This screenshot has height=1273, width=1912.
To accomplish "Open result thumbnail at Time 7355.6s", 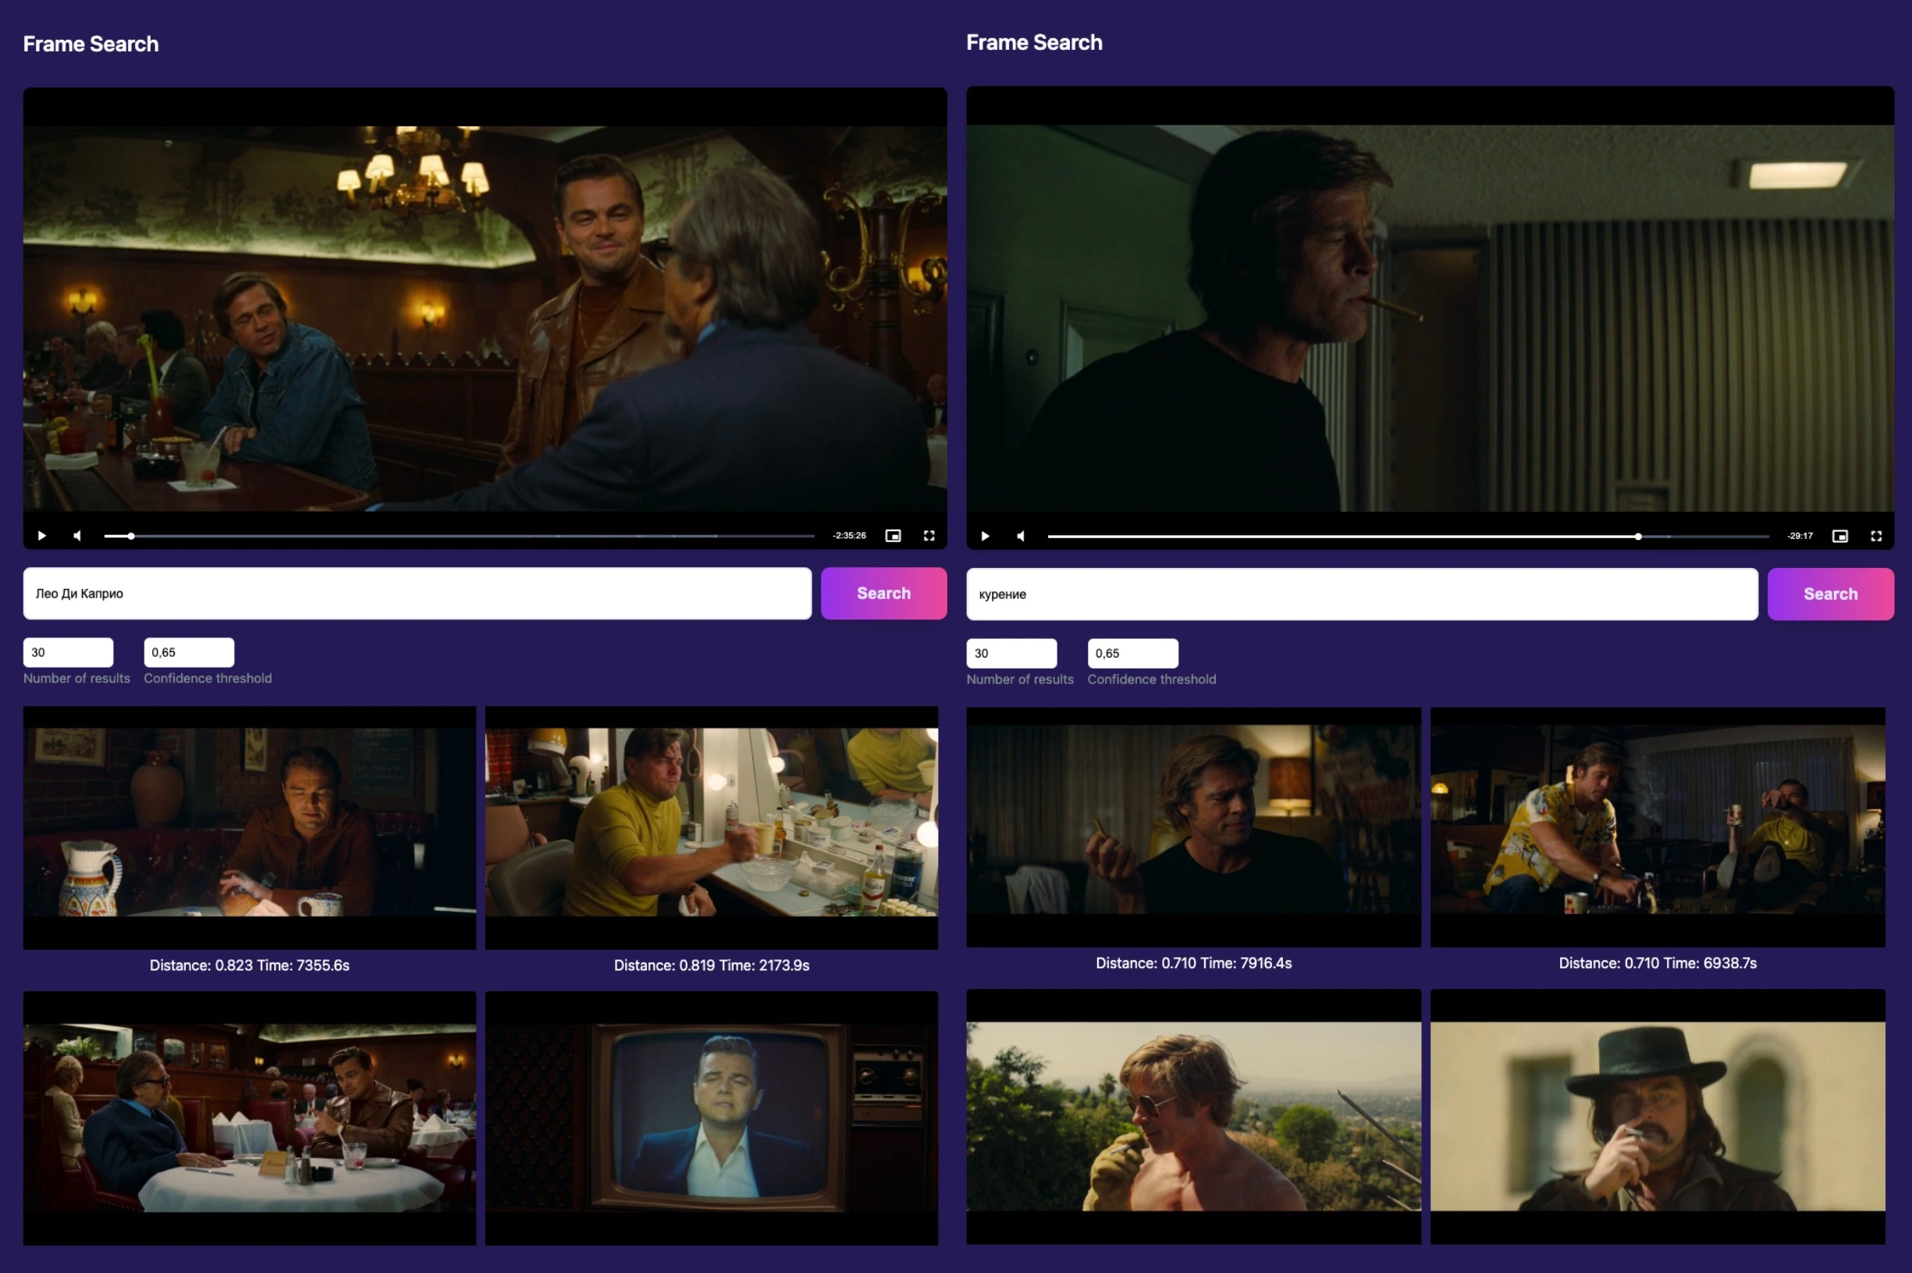I will coord(250,828).
